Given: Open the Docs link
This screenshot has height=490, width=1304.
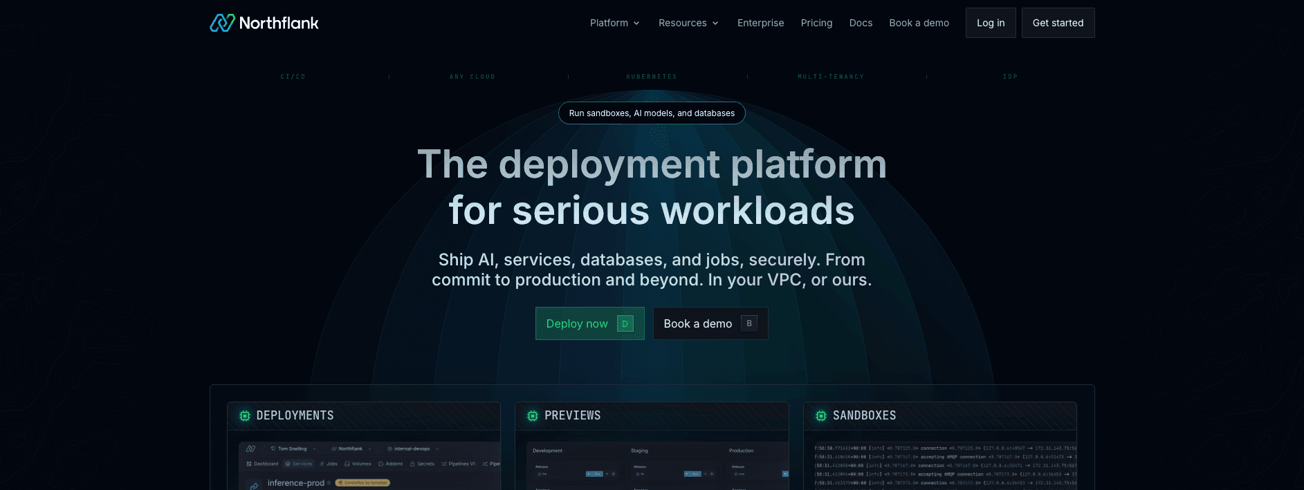Looking at the screenshot, I should click(x=861, y=23).
